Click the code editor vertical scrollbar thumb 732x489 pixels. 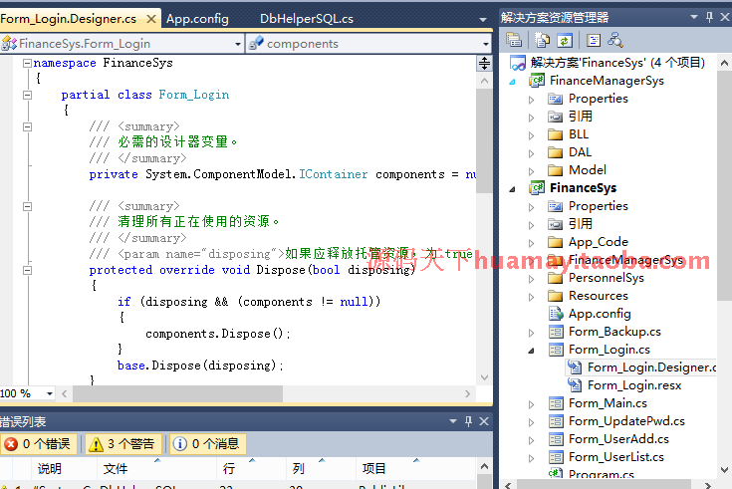click(x=484, y=141)
